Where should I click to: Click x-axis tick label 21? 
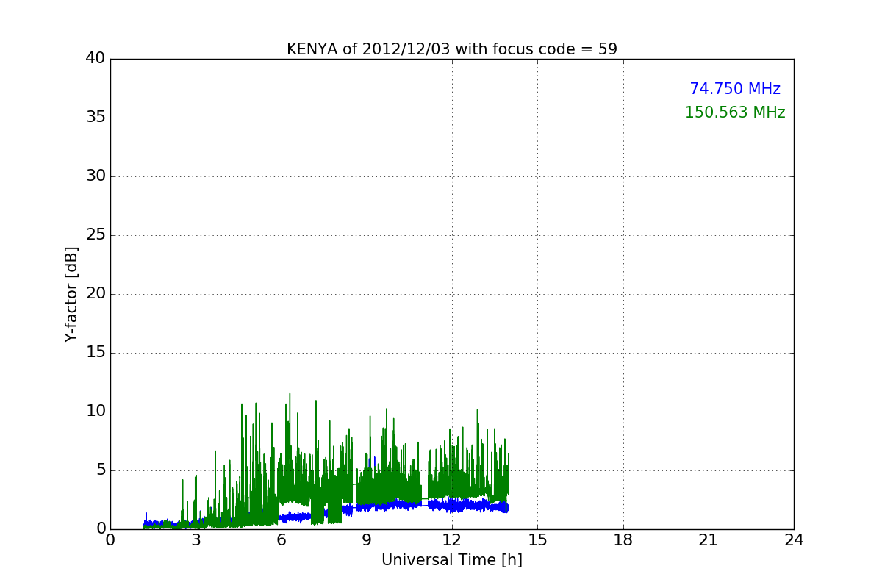(x=709, y=540)
